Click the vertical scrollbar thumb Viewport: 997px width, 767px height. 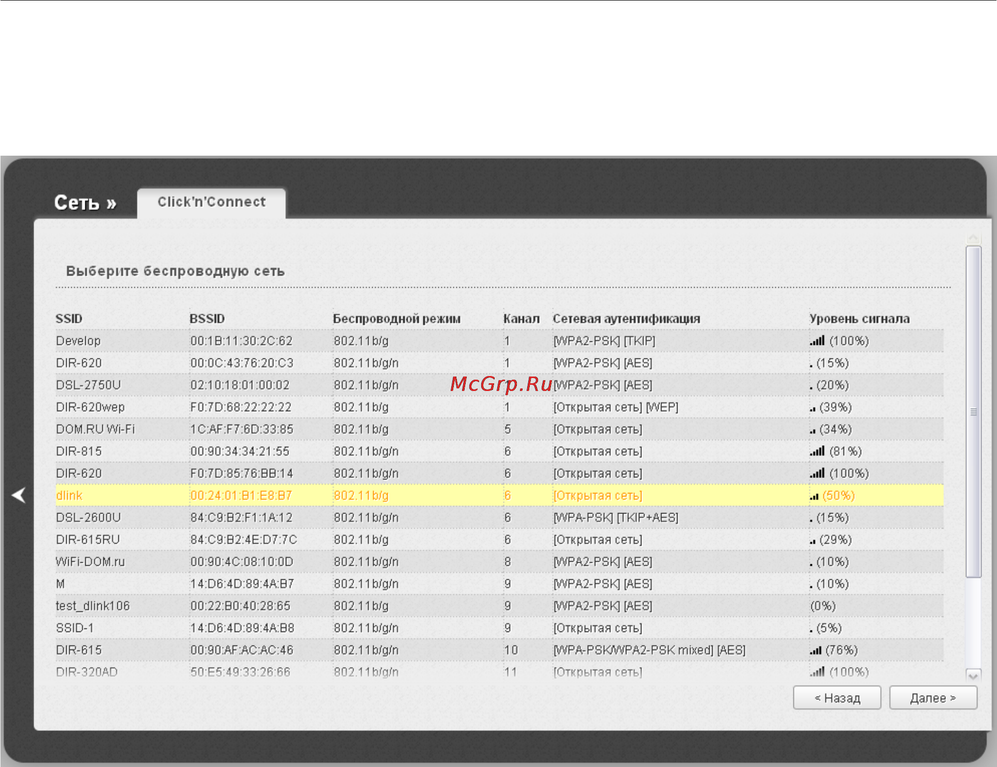click(x=973, y=412)
